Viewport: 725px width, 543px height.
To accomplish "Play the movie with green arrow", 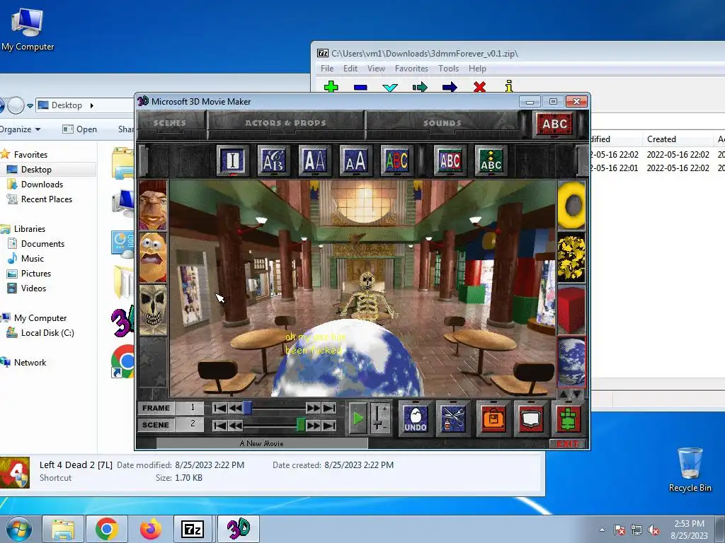I will (358, 419).
